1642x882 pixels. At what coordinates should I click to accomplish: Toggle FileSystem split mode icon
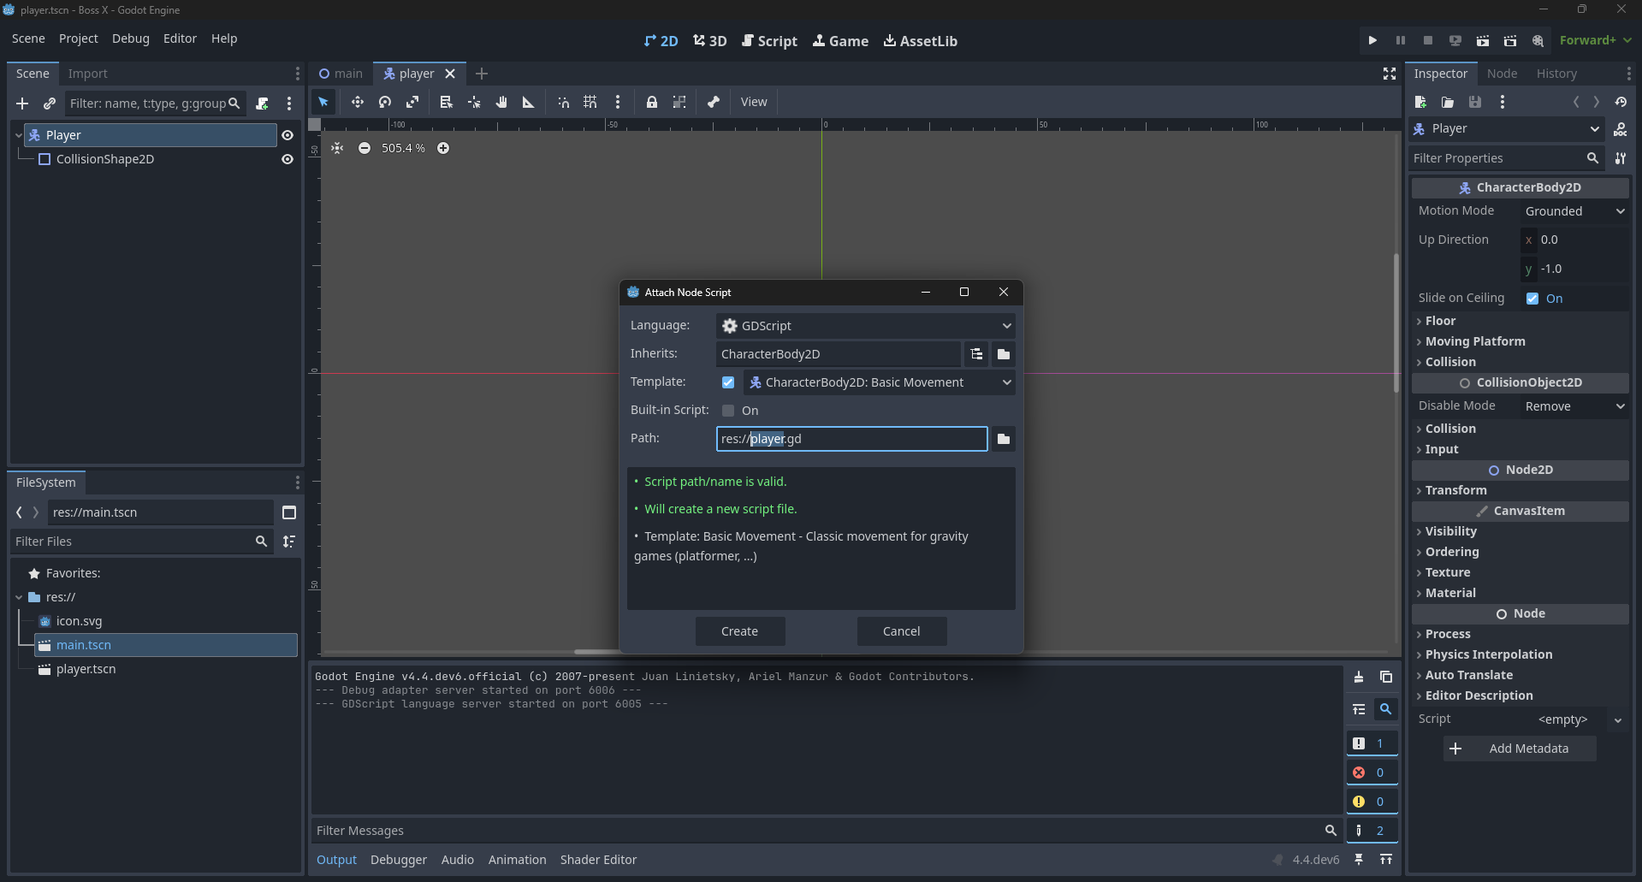[x=289, y=512]
